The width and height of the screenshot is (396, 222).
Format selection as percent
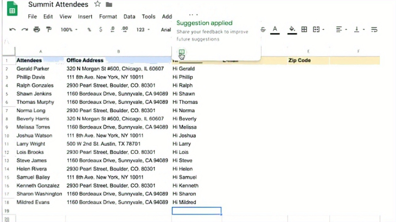click(x=89, y=30)
